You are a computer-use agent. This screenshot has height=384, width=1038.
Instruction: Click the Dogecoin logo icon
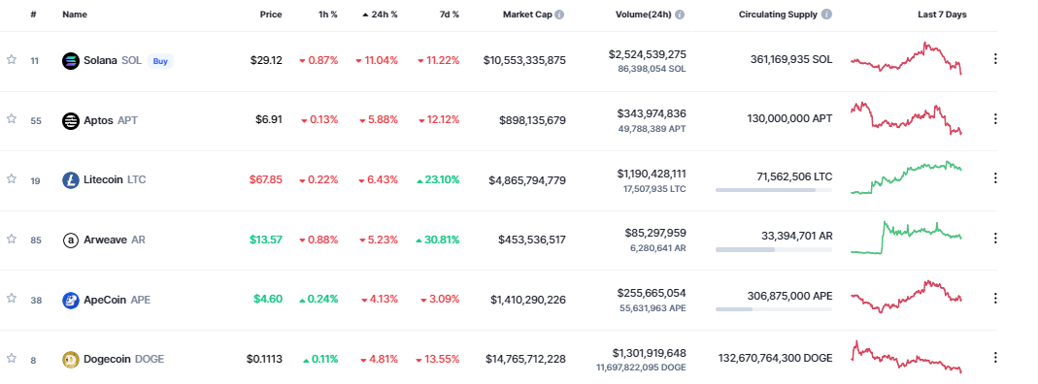[70, 360]
